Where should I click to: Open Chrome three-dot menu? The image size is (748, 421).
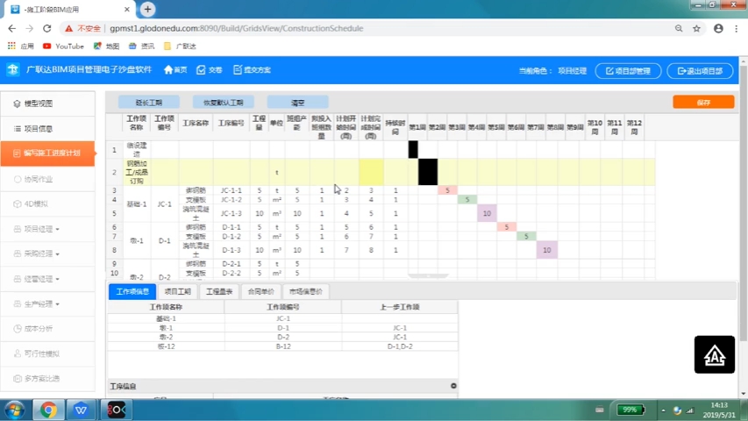[x=737, y=29]
